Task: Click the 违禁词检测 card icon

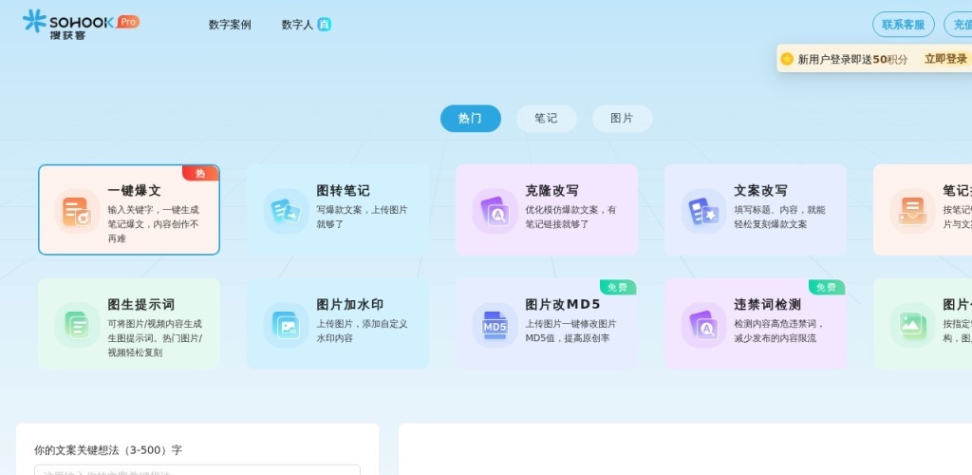Action: [703, 325]
